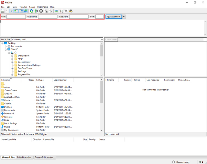The width and height of the screenshot is (207, 164).
Task: Focus the Password input field
Action: (79, 17)
